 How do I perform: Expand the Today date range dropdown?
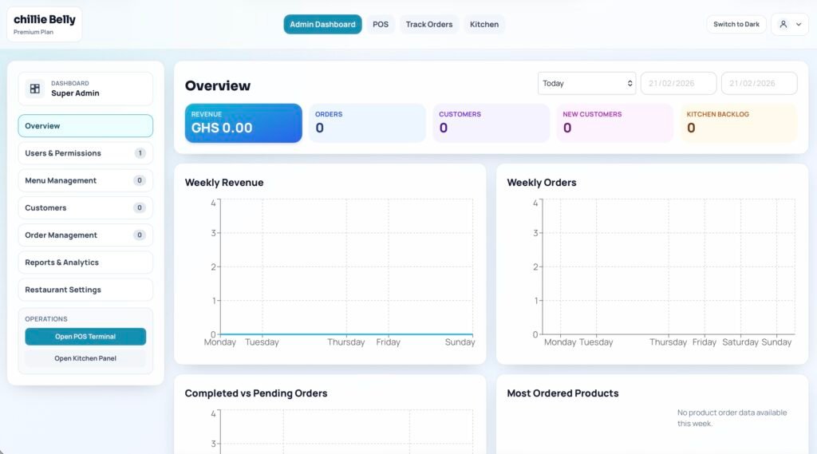(x=586, y=83)
